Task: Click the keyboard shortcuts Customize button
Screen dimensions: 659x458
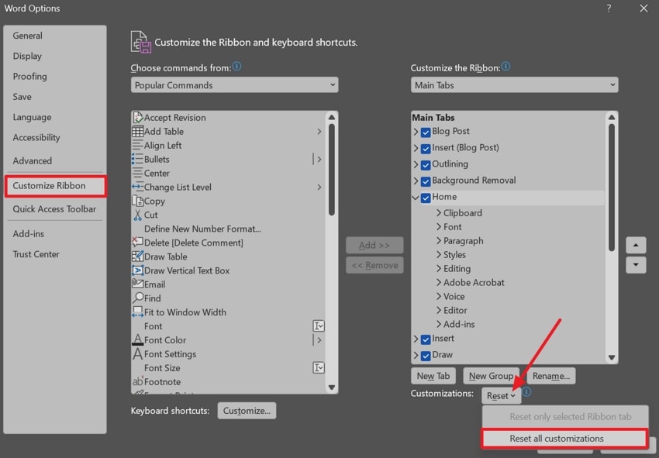Action: pyautogui.click(x=247, y=411)
